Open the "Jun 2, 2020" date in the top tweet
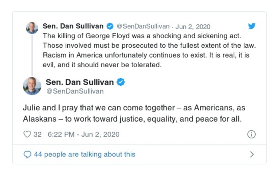This screenshot has height=177, width=279. coord(193,26)
